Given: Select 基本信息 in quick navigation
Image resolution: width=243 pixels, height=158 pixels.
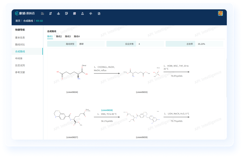Looking at the screenshot, I should pos(20,38).
